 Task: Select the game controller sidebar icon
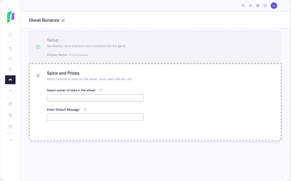10,80
